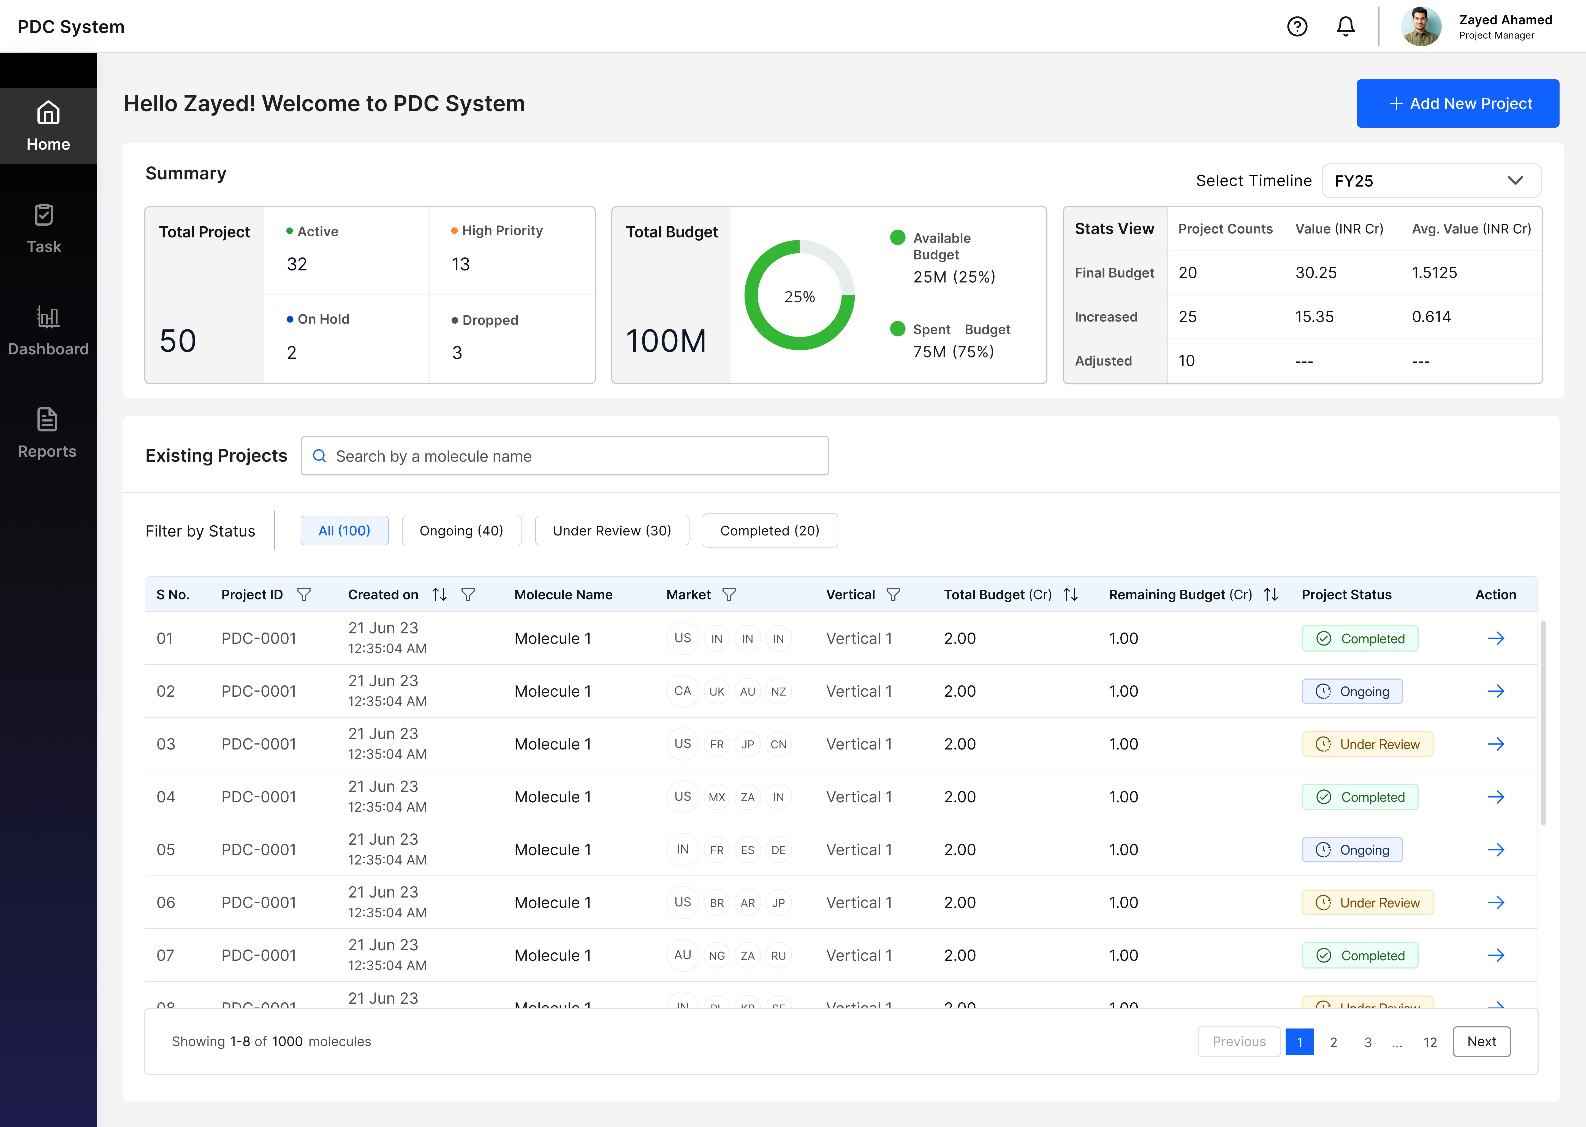Screen dimensions: 1586x1127
Task: Open notifications bell icon
Action: coord(1345,26)
